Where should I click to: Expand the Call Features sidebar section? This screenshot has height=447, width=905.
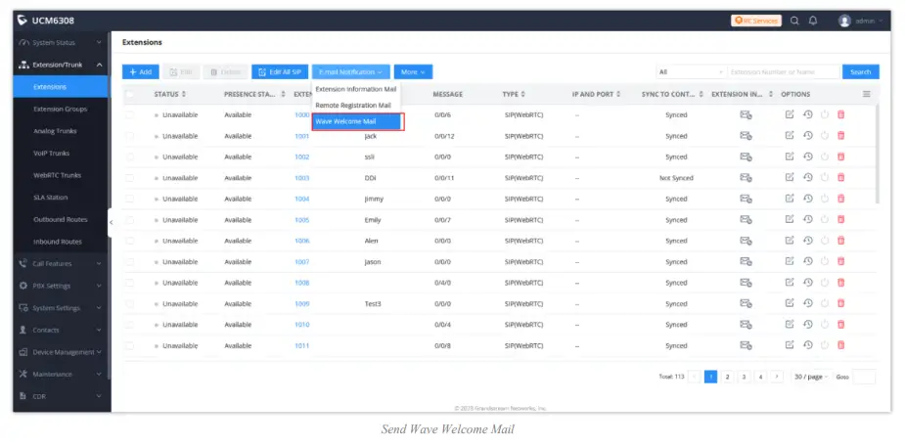point(61,263)
